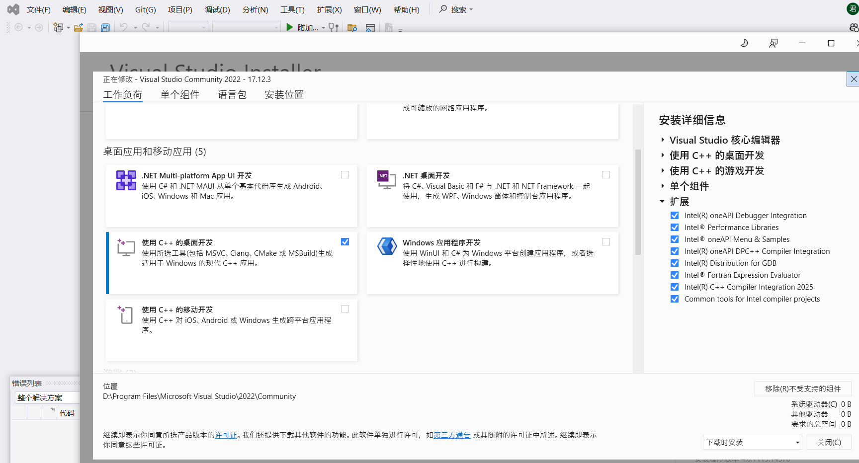The width and height of the screenshot is (859, 463).
Task: Click the .NET desktop development icon
Action: (387, 180)
